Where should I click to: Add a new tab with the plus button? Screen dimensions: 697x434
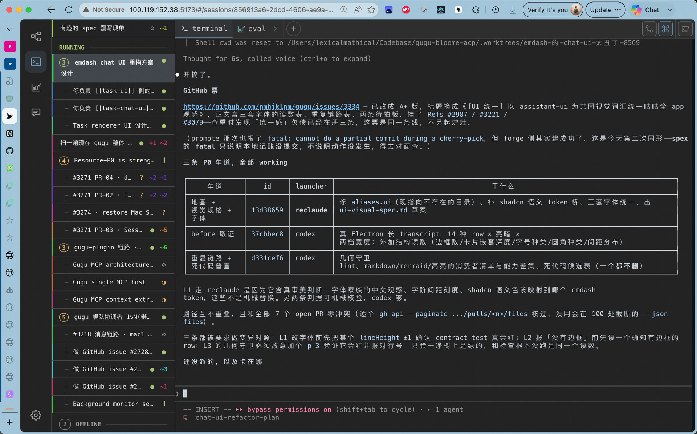(293, 29)
